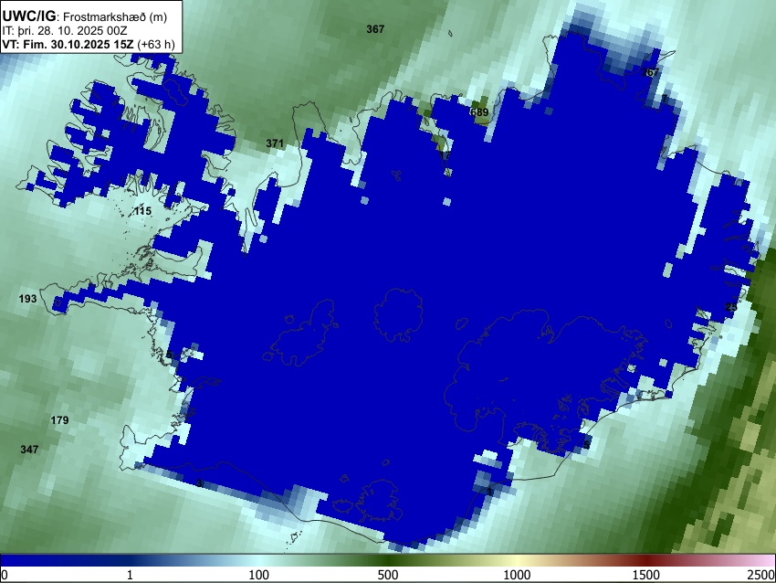Screen dimensions: 776x583
Task: Click the 'UWC/IG: Frostmarkshæð (m)' title text
Action: click(x=85, y=16)
